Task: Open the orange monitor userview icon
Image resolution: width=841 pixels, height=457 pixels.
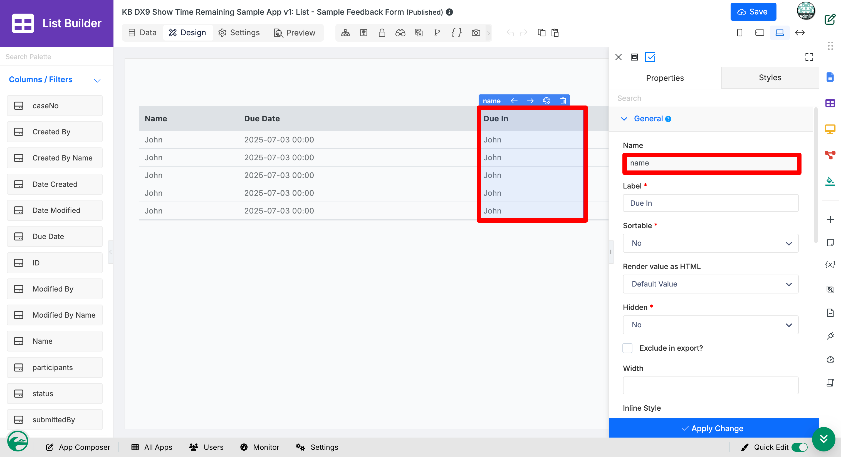Action: pyautogui.click(x=830, y=129)
